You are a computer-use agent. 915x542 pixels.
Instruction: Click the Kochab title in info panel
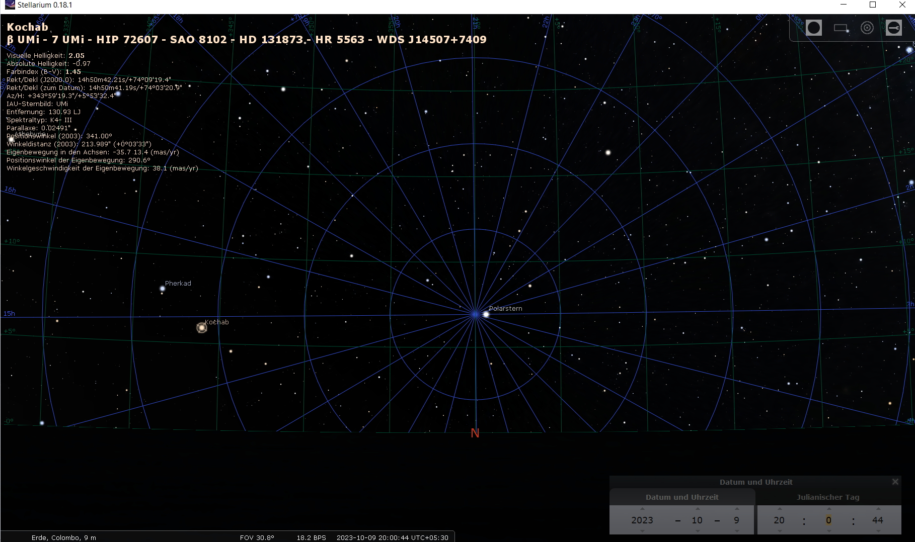tap(28, 27)
